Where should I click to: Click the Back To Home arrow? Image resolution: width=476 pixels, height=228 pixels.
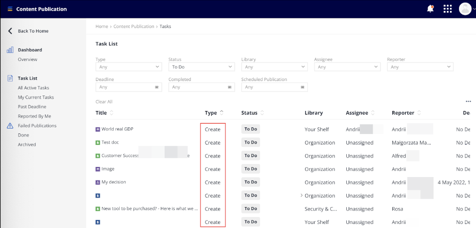10,31
